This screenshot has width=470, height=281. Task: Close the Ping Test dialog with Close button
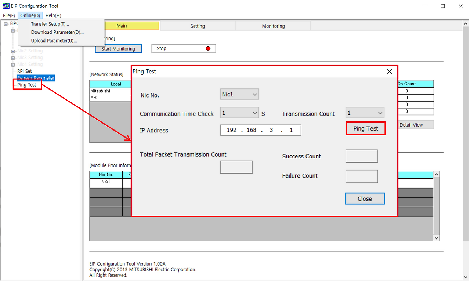click(365, 198)
